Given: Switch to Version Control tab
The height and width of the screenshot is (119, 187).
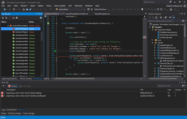Looking at the screenshot, I should click(26, 79).
